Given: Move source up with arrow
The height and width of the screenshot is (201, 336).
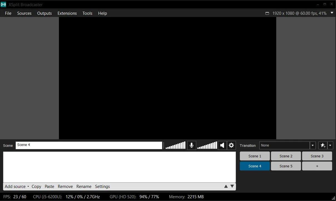Looking at the screenshot, I should [x=226, y=186].
